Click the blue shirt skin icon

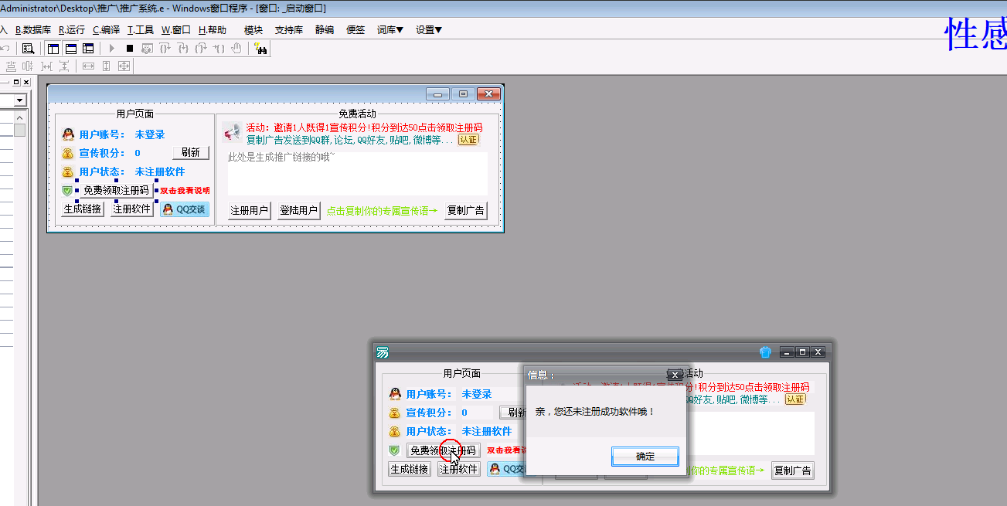click(x=765, y=352)
